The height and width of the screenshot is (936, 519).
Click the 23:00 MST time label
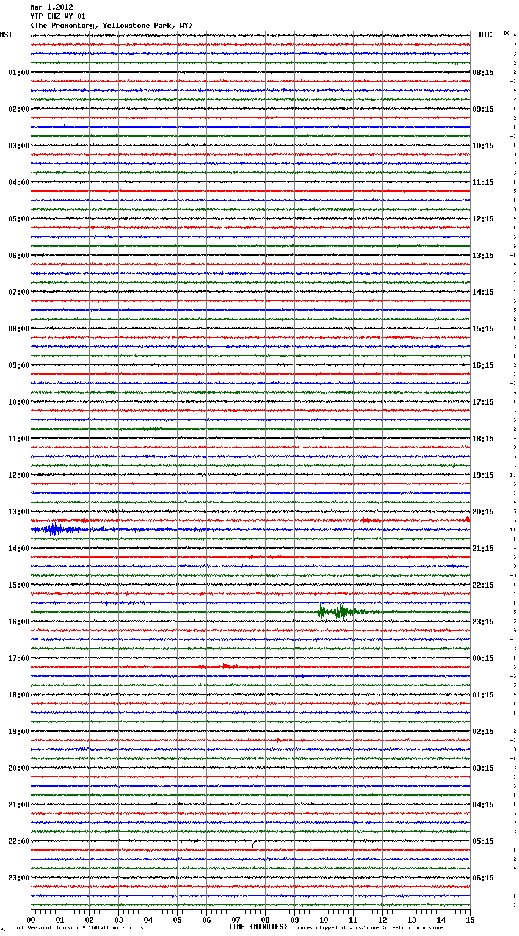(x=18, y=878)
